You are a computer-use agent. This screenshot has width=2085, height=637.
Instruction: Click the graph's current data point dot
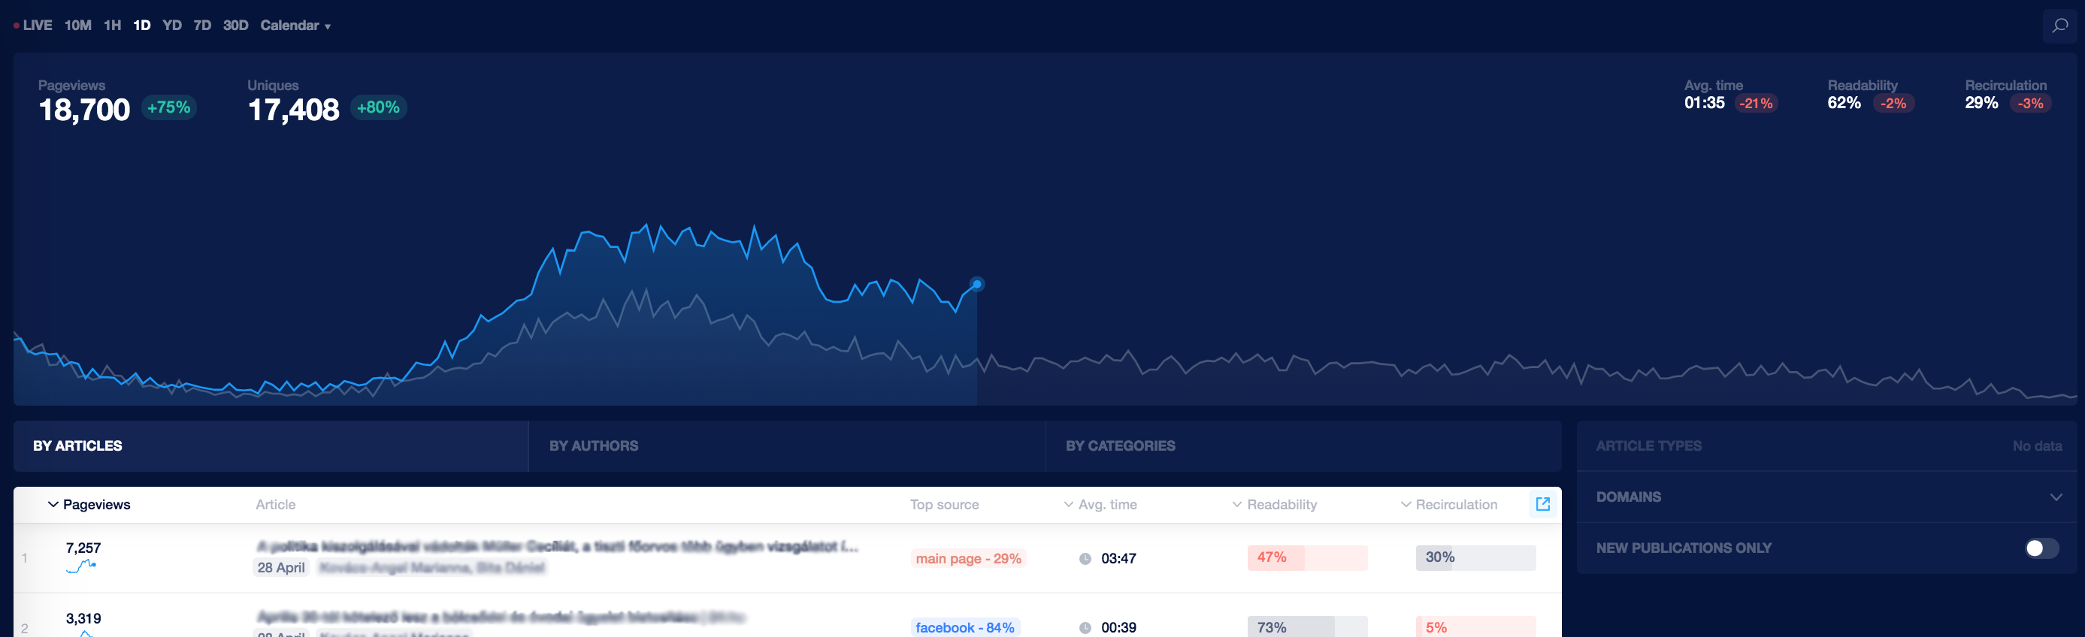[977, 284]
